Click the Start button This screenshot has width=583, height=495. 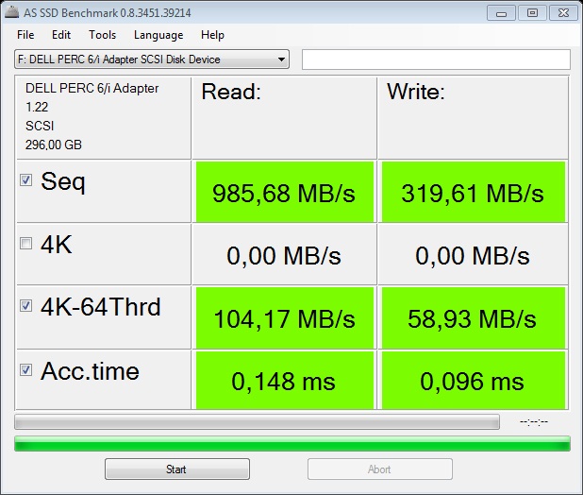point(177,469)
